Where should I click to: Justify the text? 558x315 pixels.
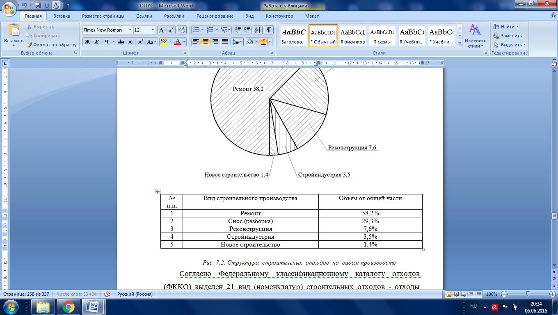pos(224,42)
